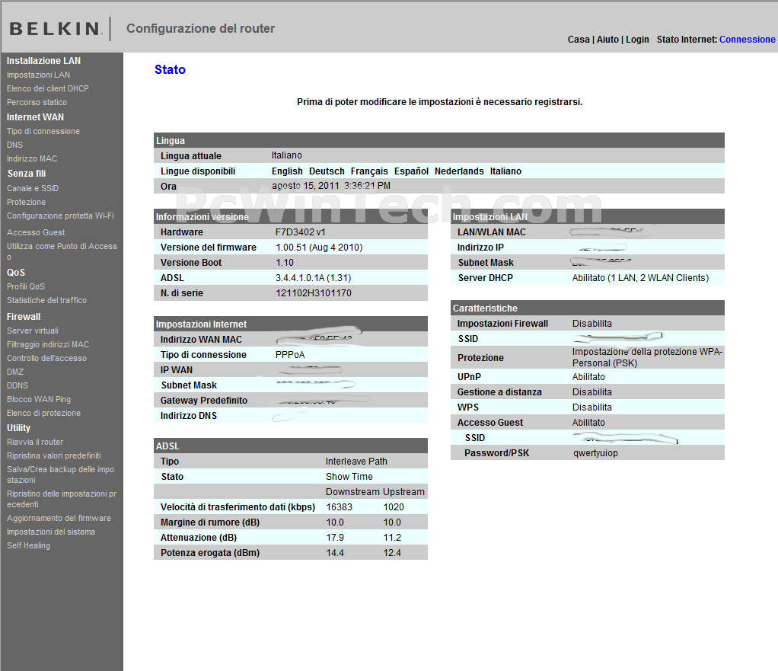Click the Belkin logo
Screen dimensions: 778x671
[x=56, y=29]
